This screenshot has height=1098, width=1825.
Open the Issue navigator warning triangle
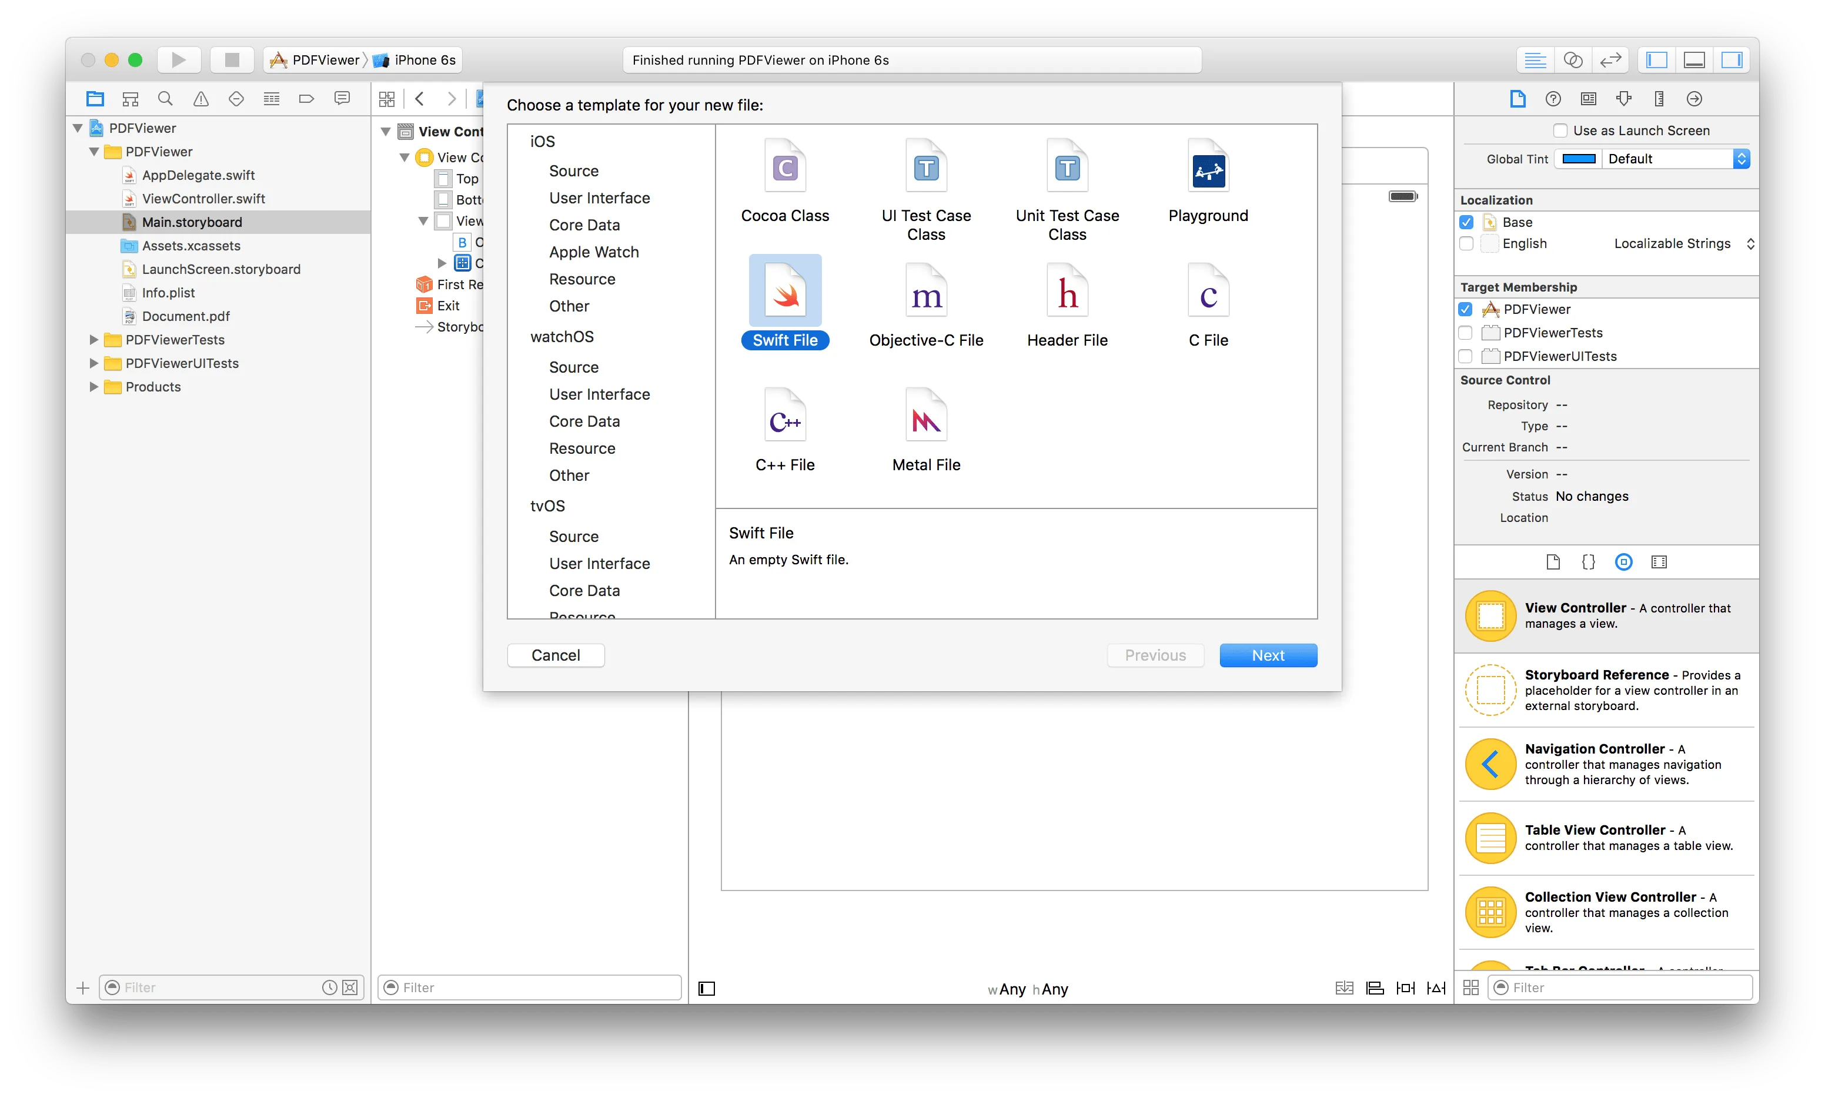coord(200,98)
